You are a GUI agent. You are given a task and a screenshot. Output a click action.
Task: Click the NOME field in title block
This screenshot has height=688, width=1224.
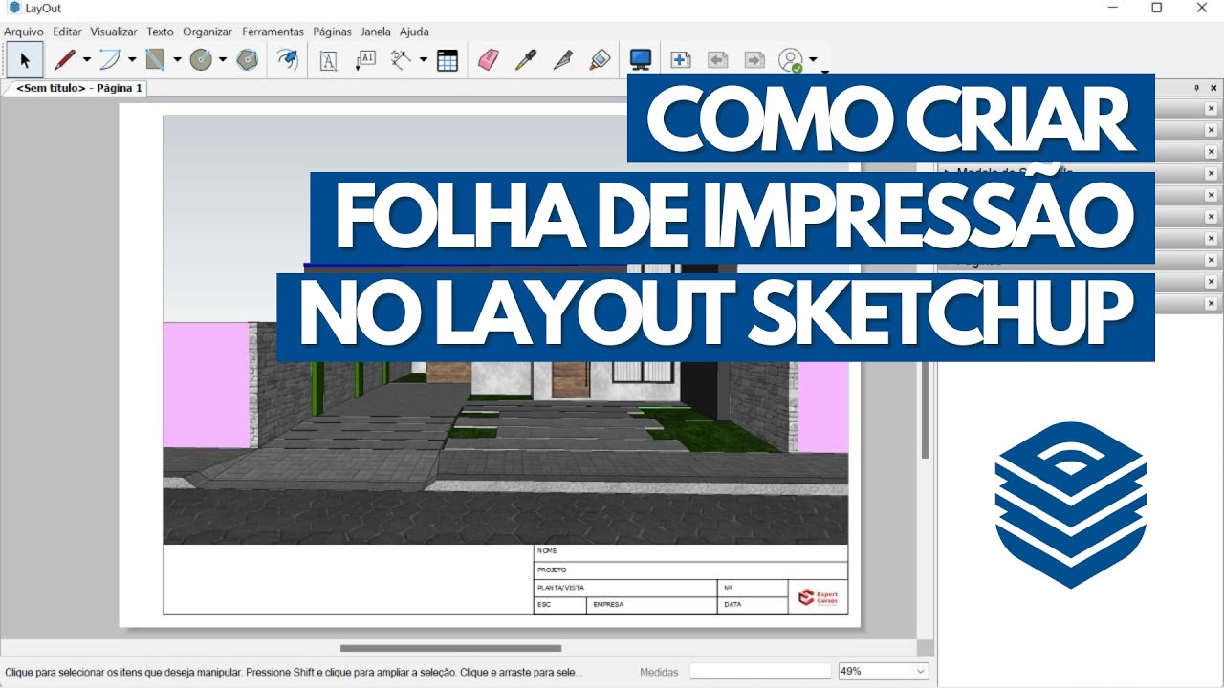(690, 551)
